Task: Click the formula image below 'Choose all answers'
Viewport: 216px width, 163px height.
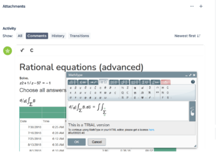Action: point(28,101)
